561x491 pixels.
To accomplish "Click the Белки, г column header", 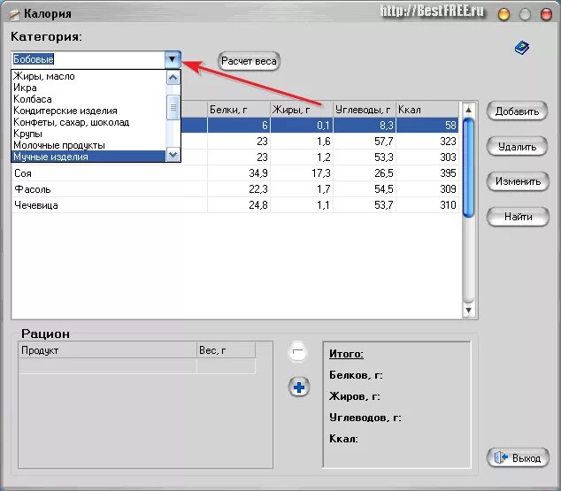I will (239, 110).
